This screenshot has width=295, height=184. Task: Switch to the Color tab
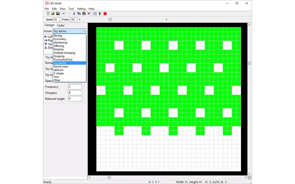[x=61, y=25]
